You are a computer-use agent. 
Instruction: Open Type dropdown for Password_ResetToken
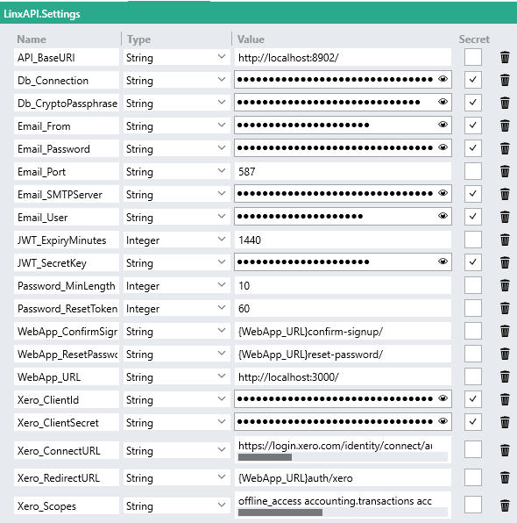click(x=176, y=308)
